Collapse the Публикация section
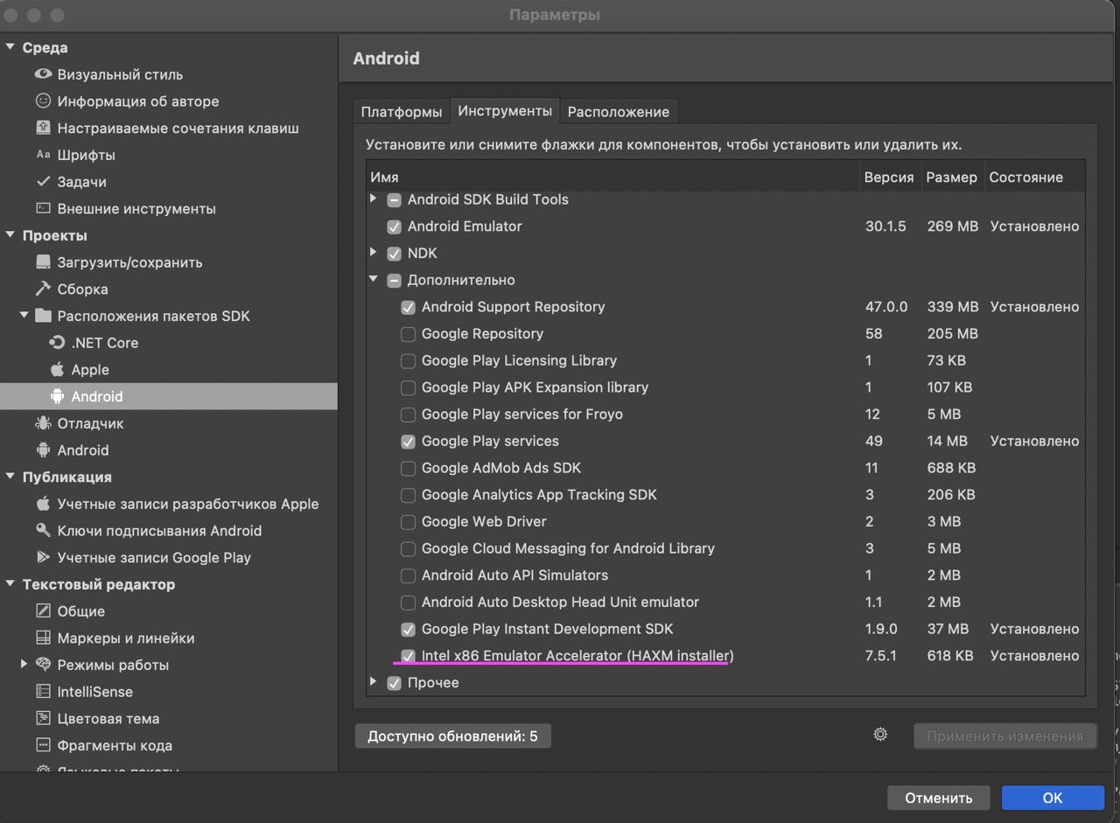This screenshot has width=1120, height=823. point(10,477)
